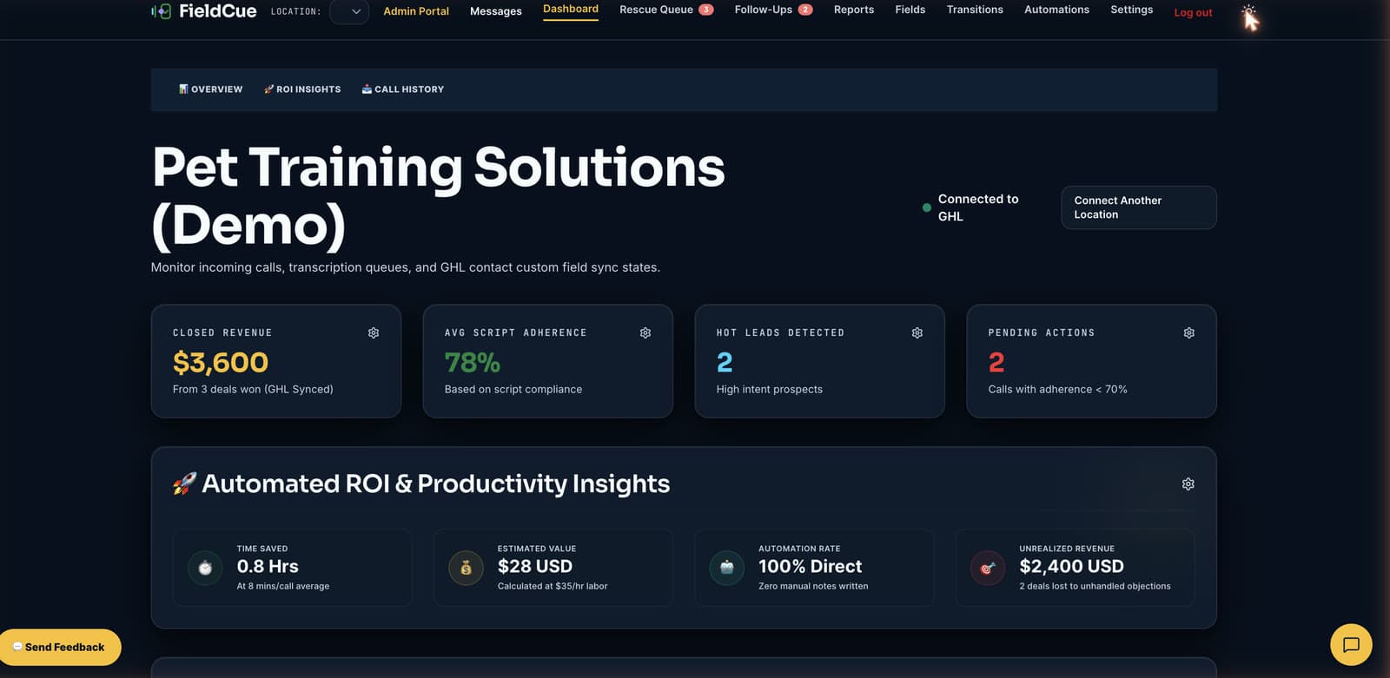
Task: Click the Estimated Value money bag icon
Action: pyautogui.click(x=466, y=569)
